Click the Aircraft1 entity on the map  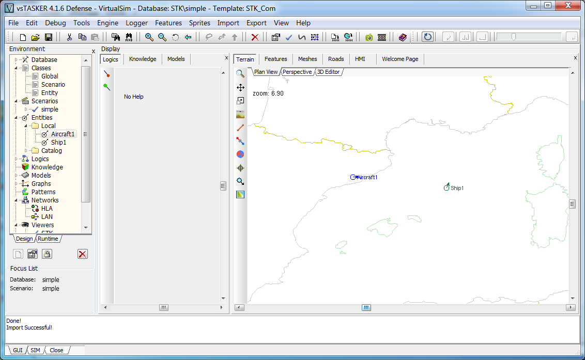tap(356, 177)
